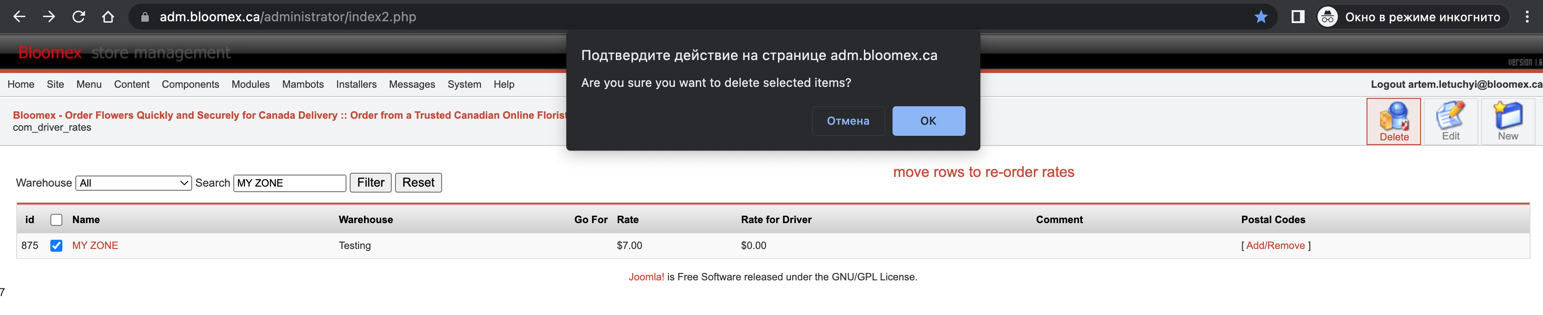Open the Components menu

point(190,85)
